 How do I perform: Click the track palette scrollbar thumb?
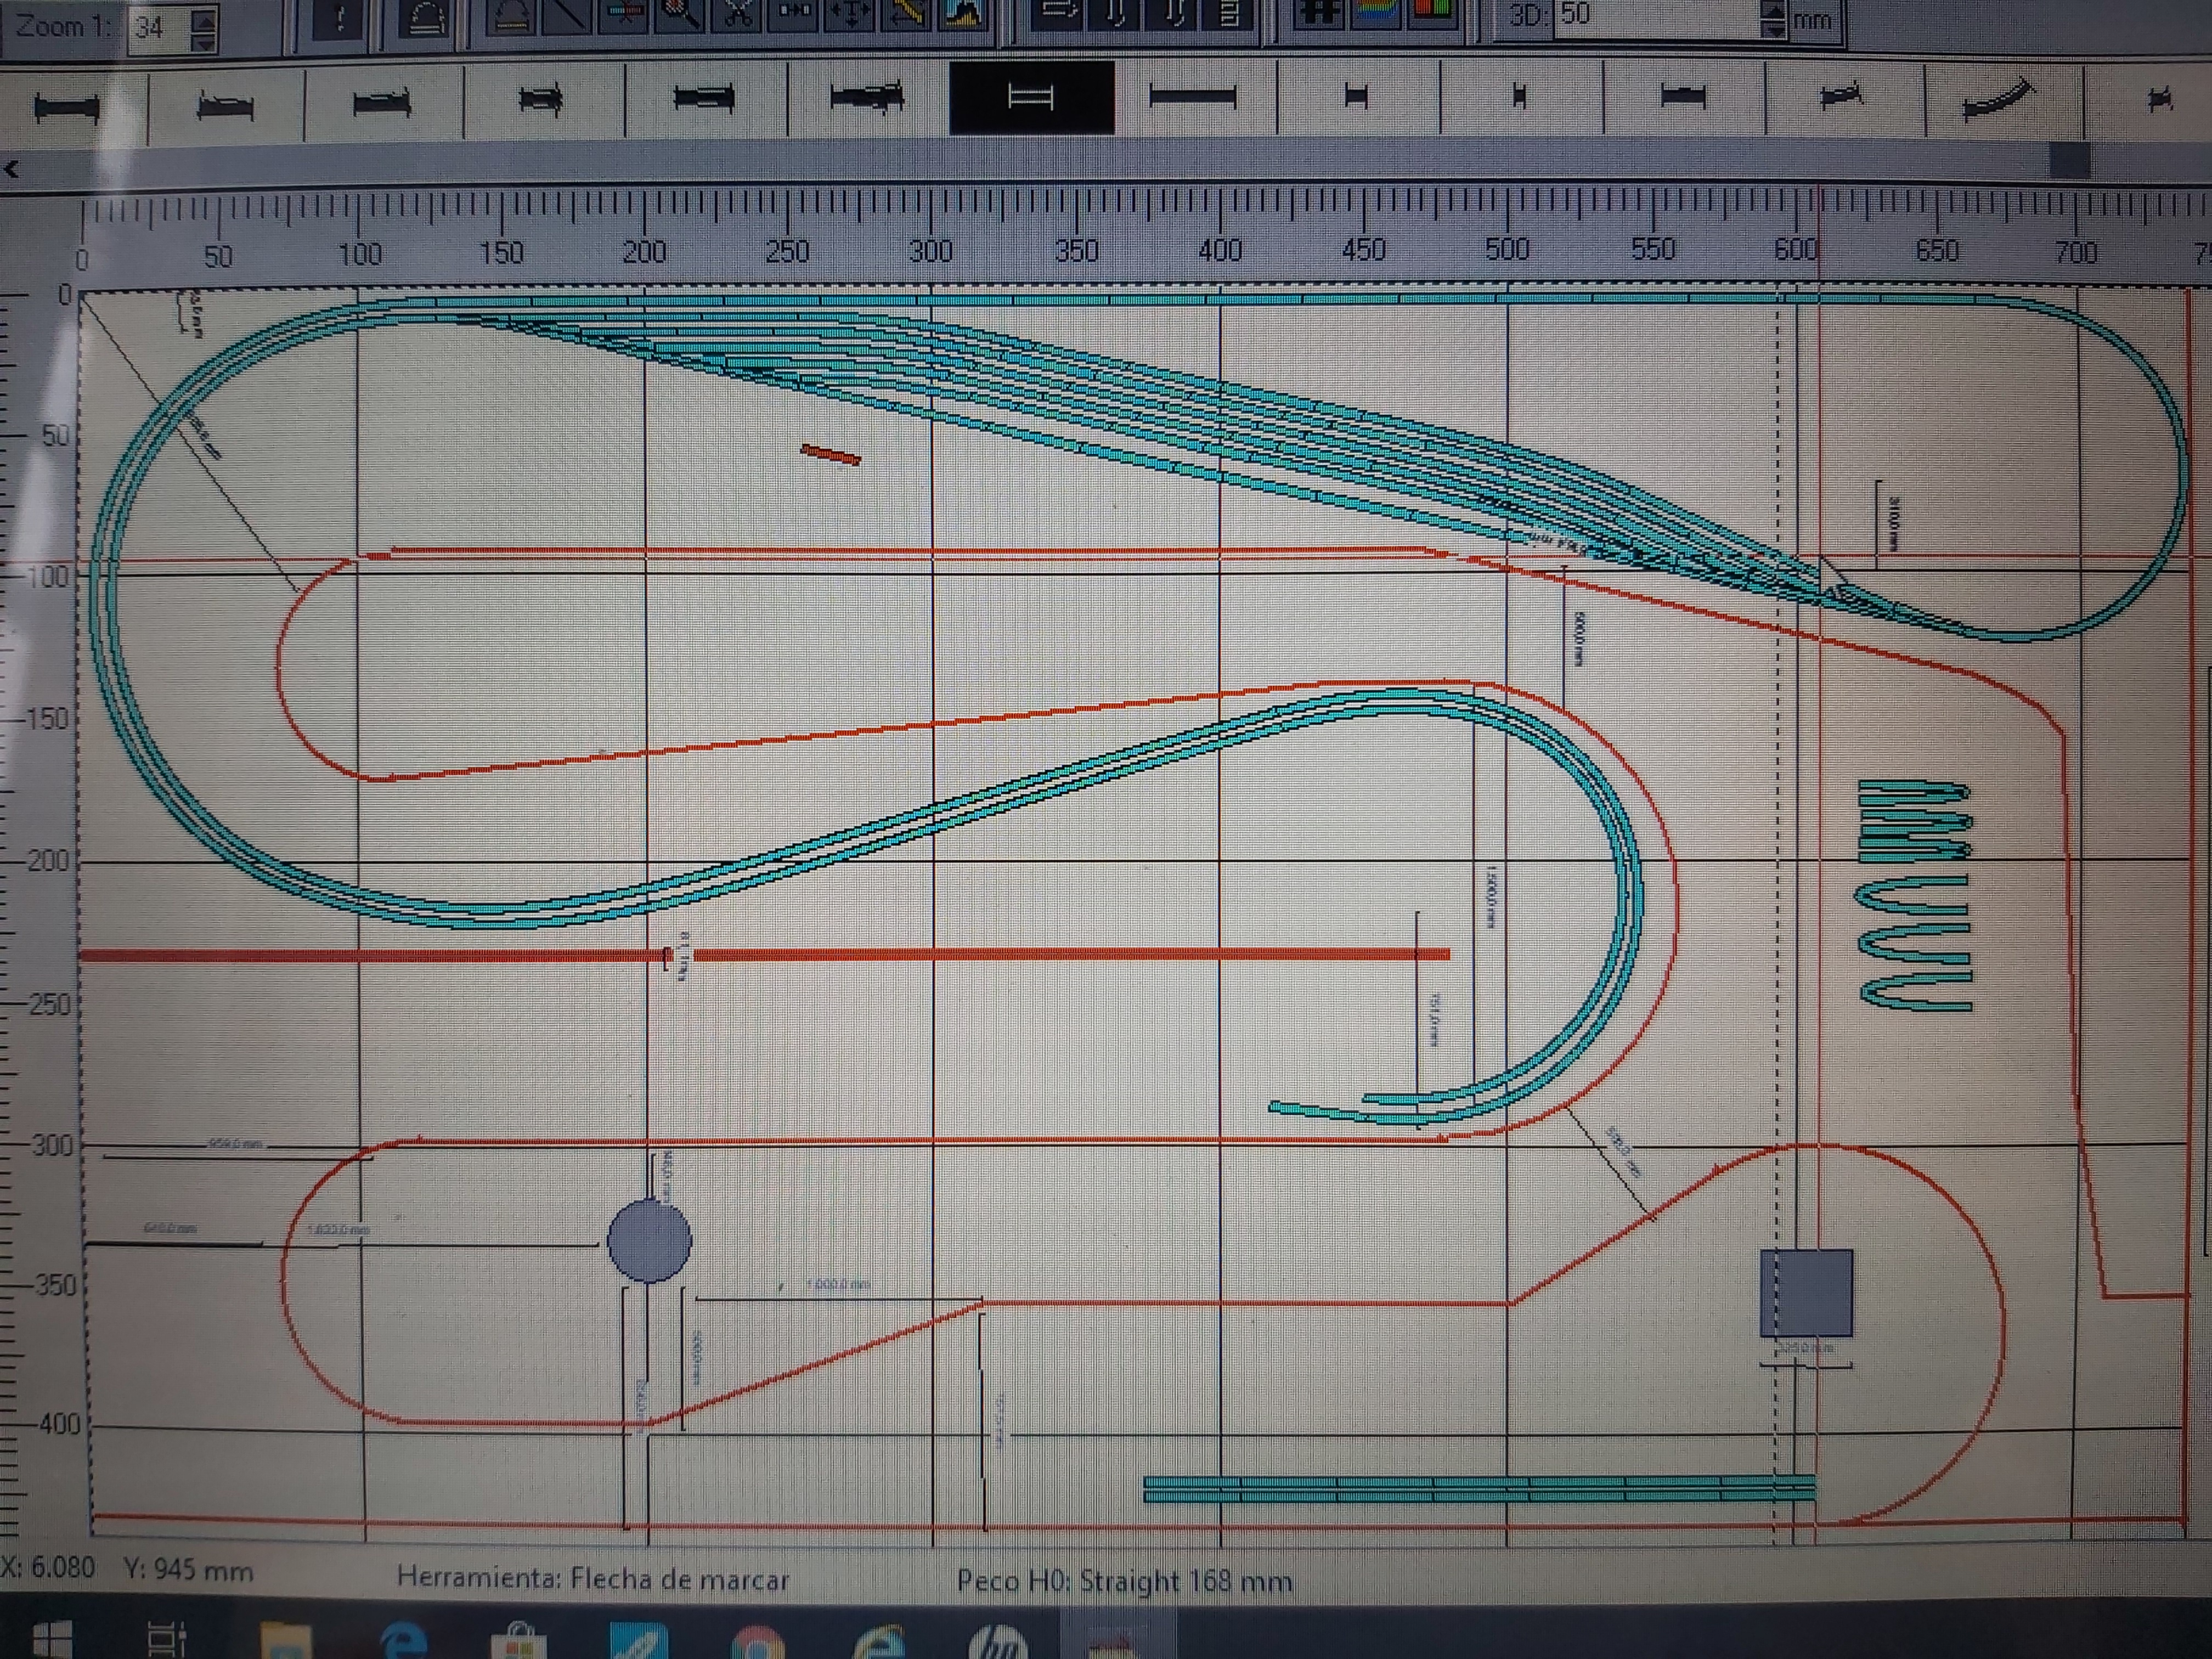(x=2070, y=161)
